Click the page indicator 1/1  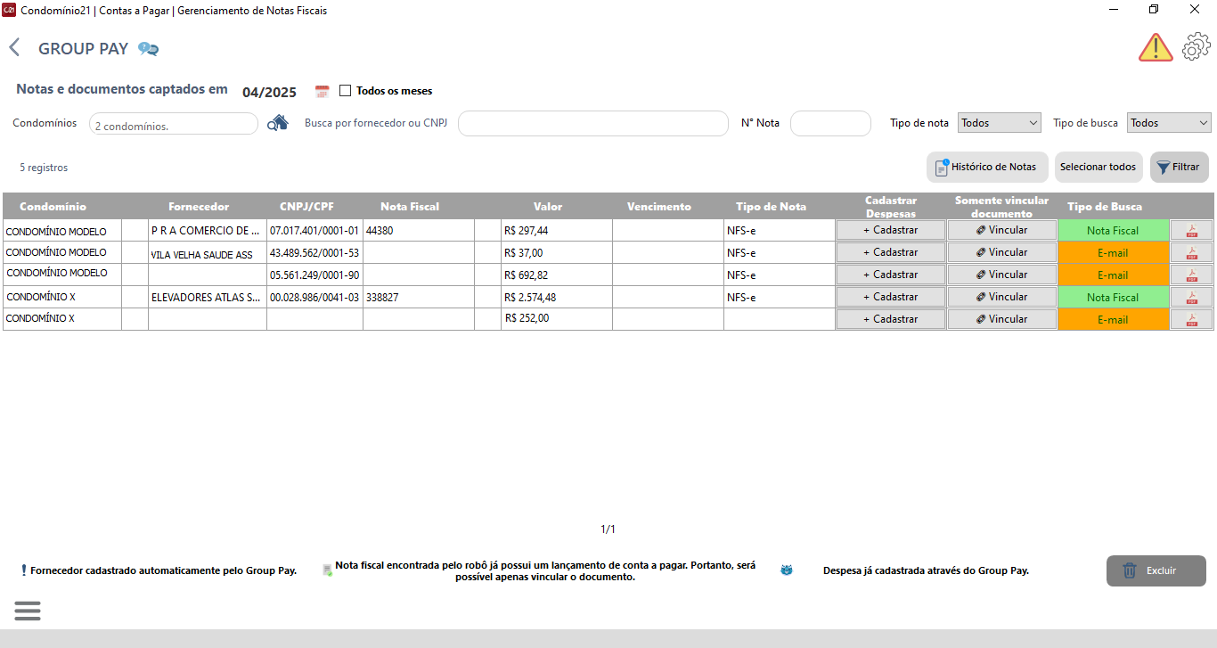point(608,529)
